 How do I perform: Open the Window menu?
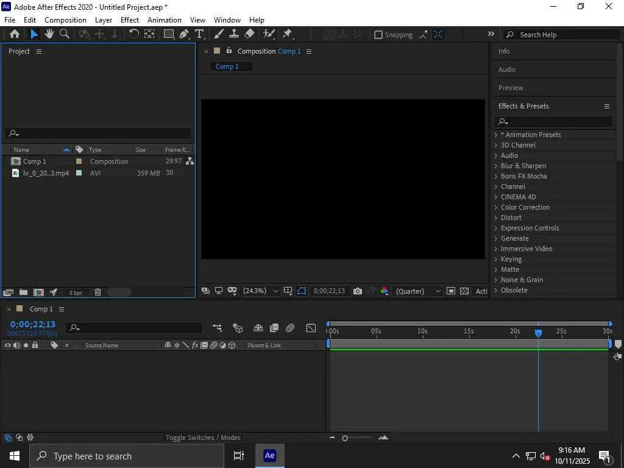[227, 20]
